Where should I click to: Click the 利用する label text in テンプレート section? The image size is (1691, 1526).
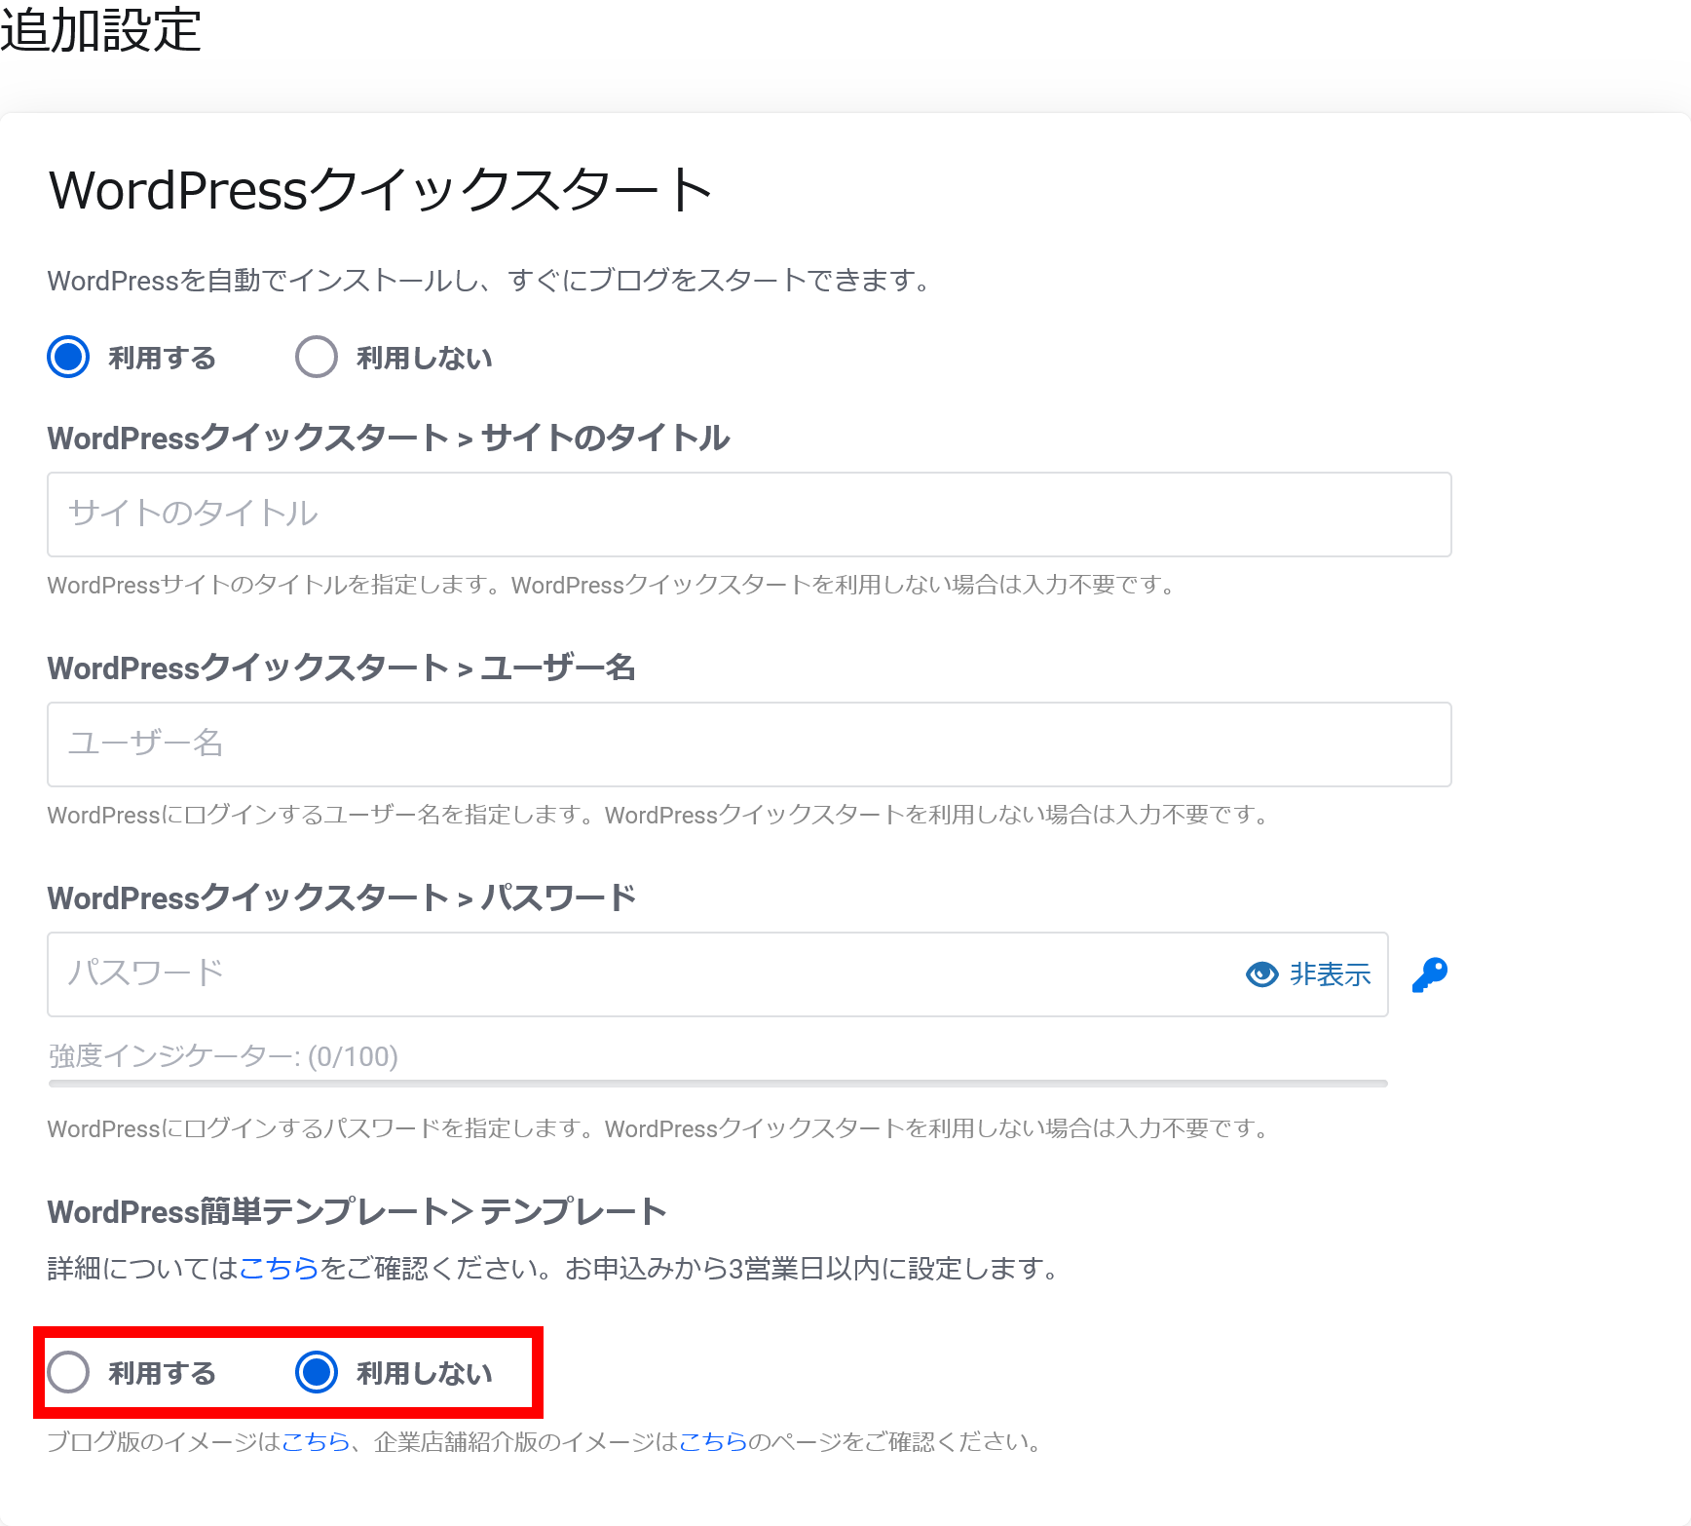tap(162, 1373)
